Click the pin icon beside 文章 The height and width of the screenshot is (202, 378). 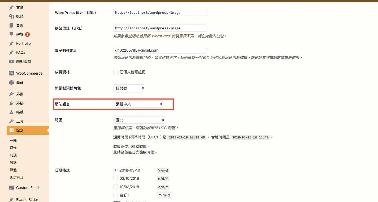[x=11, y=7]
